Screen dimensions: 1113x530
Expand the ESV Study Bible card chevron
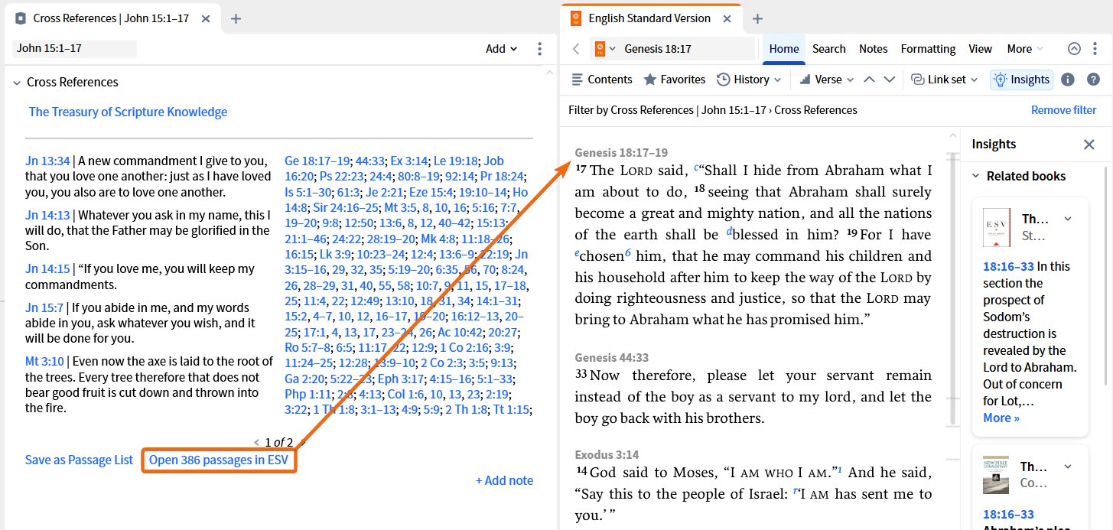(1068, 219)
